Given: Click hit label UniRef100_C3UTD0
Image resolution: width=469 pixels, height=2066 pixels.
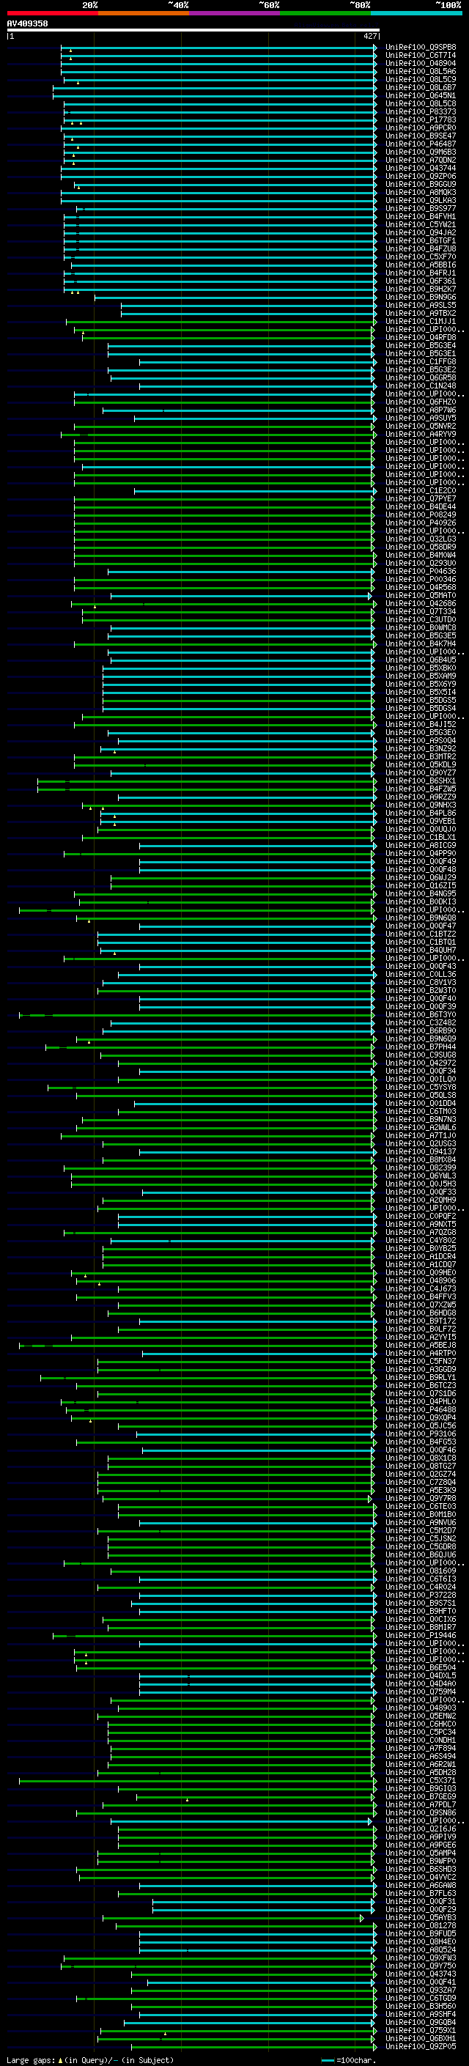Looking at the screenshot, I should [x=421, y=619].
